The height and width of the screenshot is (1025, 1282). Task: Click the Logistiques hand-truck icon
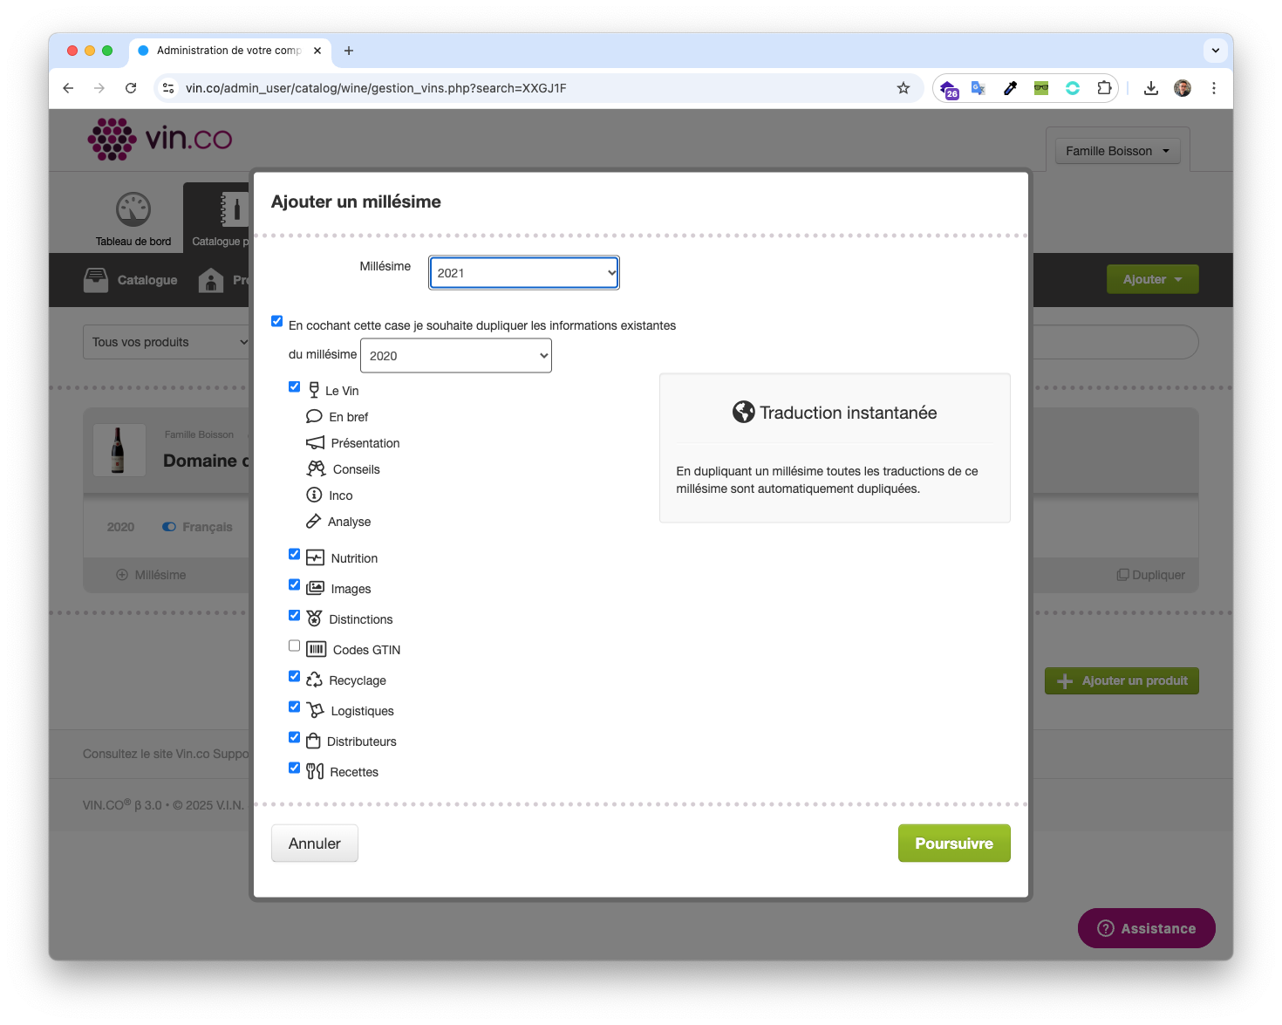pyautogui.click(x=315, y=710)
